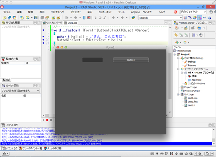
Task: Click the Project Manager sync refresh icon
Action: pos(201,35)
